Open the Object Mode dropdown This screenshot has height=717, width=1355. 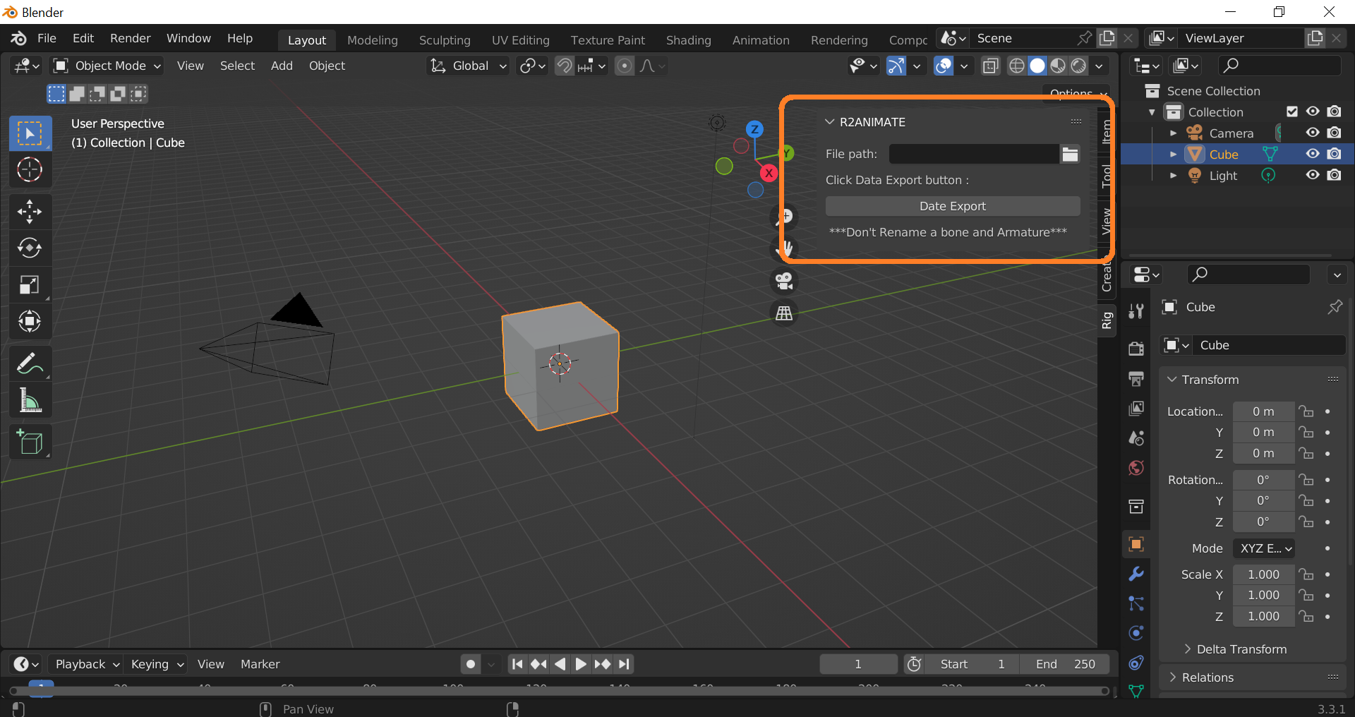tap(106, 66)
